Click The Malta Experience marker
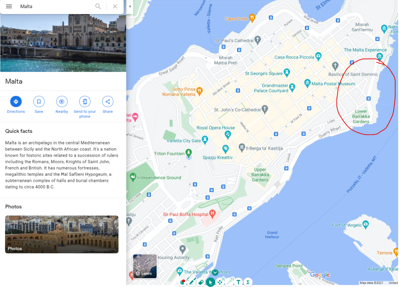The width and height of the screenshot is (399, 287). 380,56
